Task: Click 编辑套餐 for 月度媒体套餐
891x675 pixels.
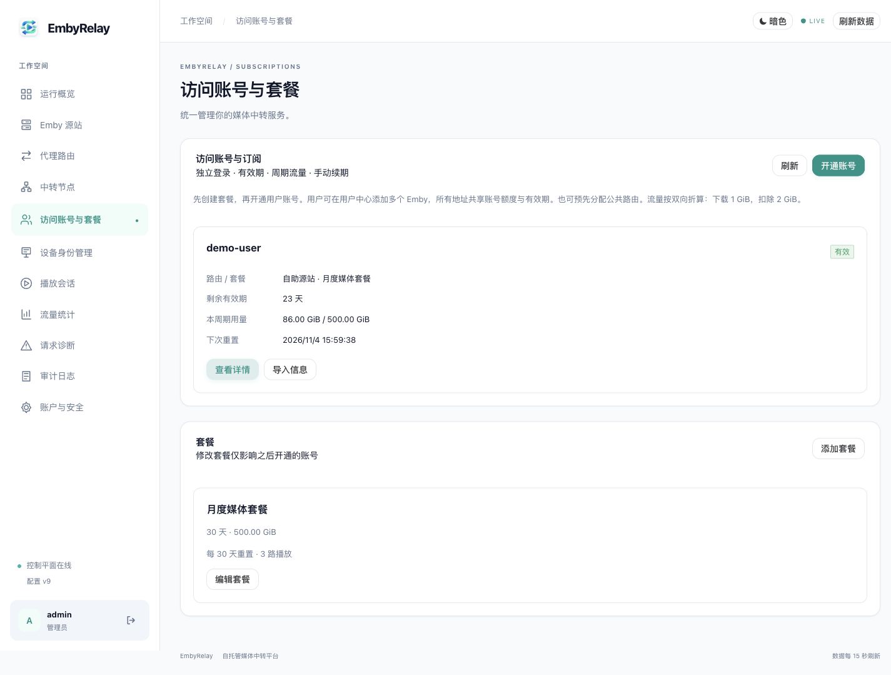Action: click(233, 579)
